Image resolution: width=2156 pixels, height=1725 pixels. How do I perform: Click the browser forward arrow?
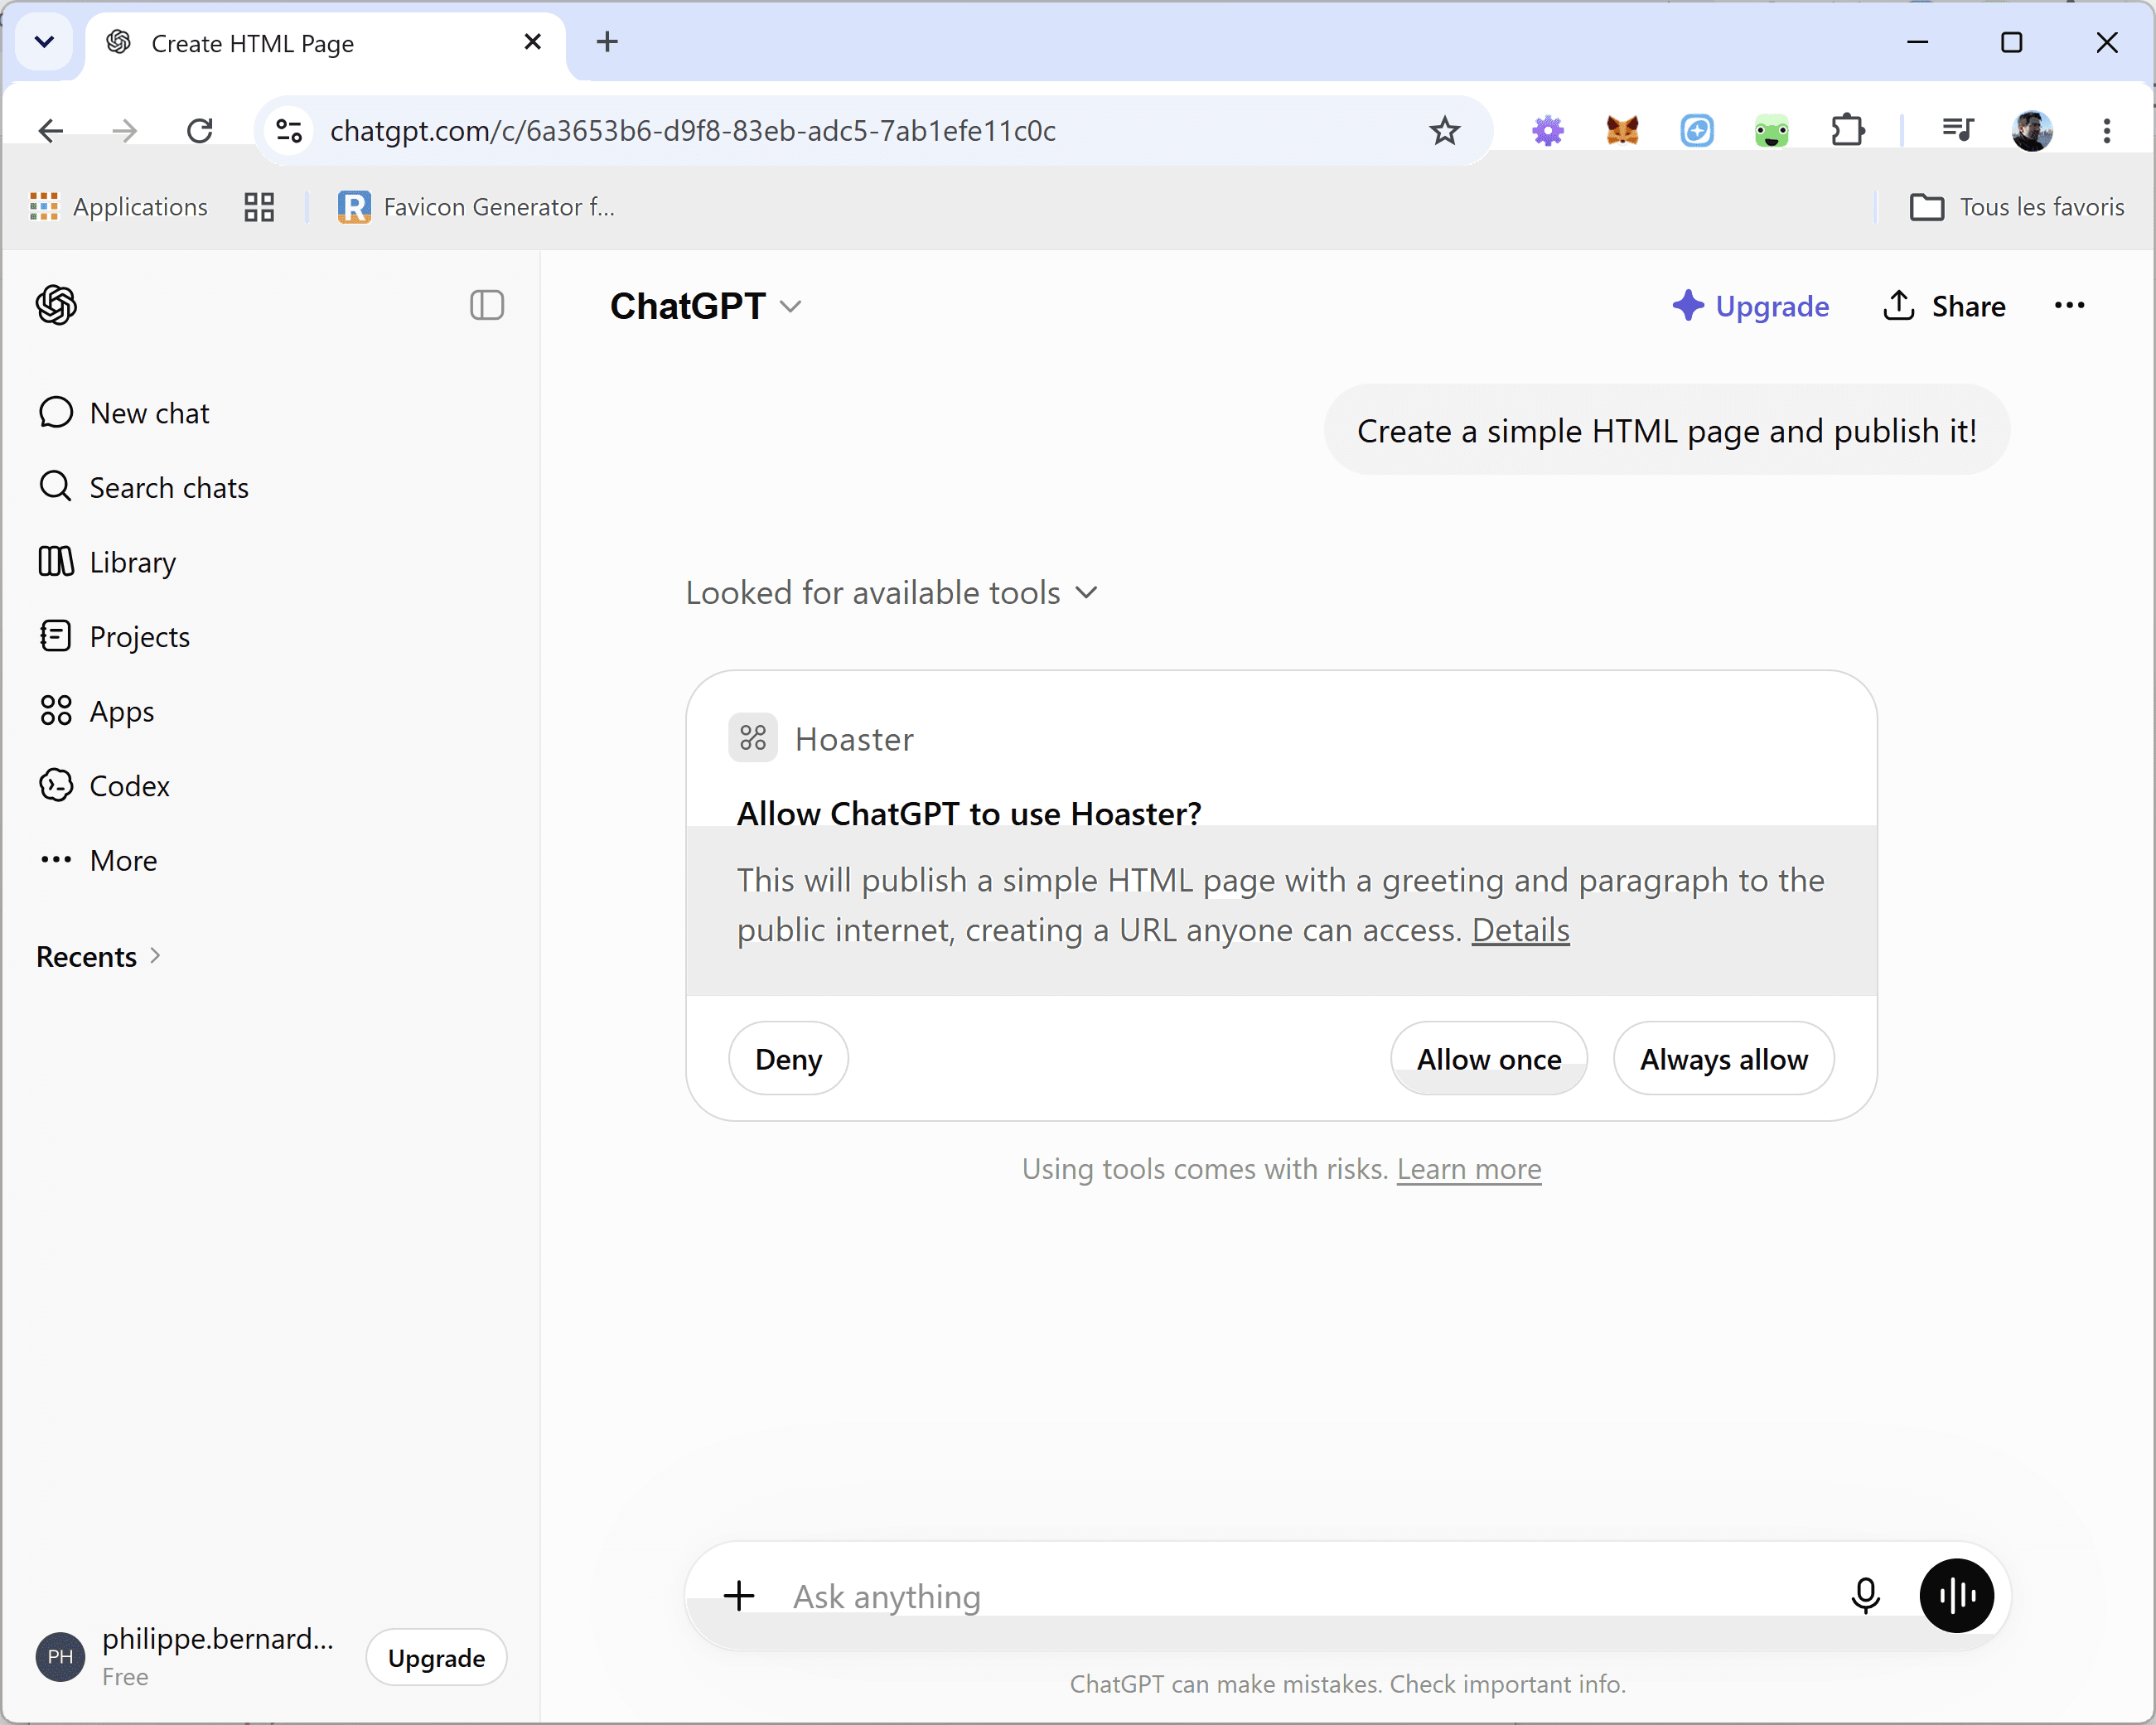124,130
